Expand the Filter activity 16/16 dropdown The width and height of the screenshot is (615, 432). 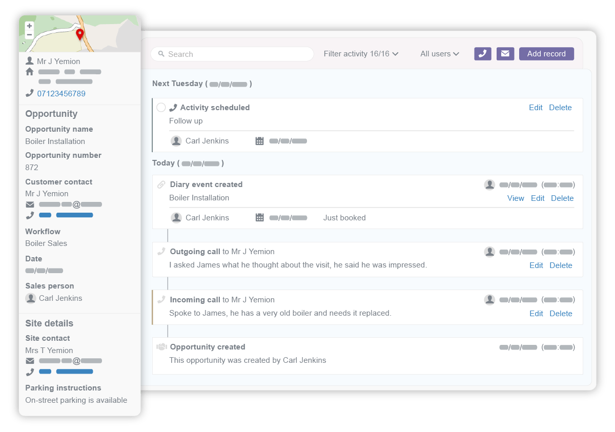click(x=361, y=53)
